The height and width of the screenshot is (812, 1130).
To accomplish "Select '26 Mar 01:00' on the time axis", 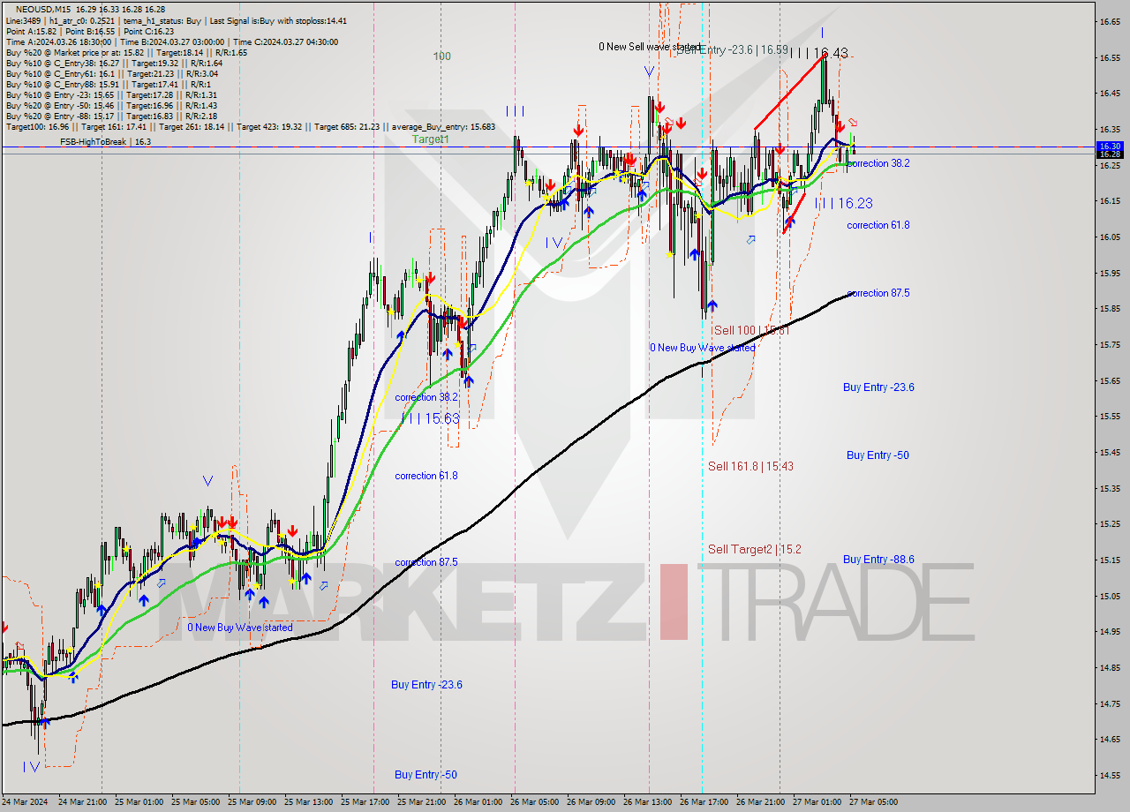I will coord(478,802).
